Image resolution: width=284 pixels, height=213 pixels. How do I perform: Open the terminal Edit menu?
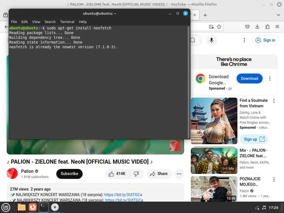tap(24, 22)
